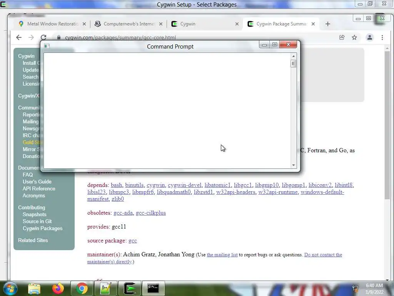Click Command Prompt scrollbar thumb
The width and height of the screenshot is (394, 296).
pos(293,64)
